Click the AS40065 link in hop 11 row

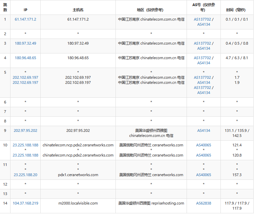pyautogui.click(x=204, y=175)
